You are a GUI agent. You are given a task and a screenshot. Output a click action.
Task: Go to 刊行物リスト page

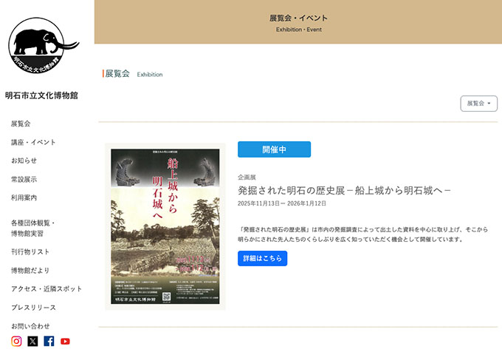(x=30, y=251)
